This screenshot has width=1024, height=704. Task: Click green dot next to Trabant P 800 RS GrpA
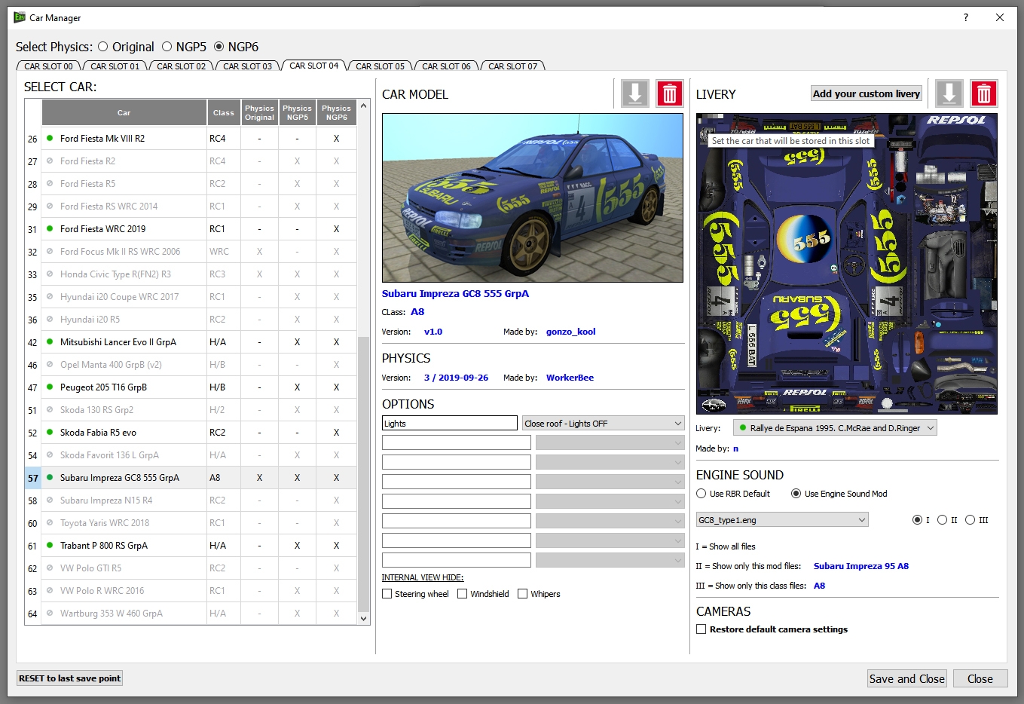50,545
